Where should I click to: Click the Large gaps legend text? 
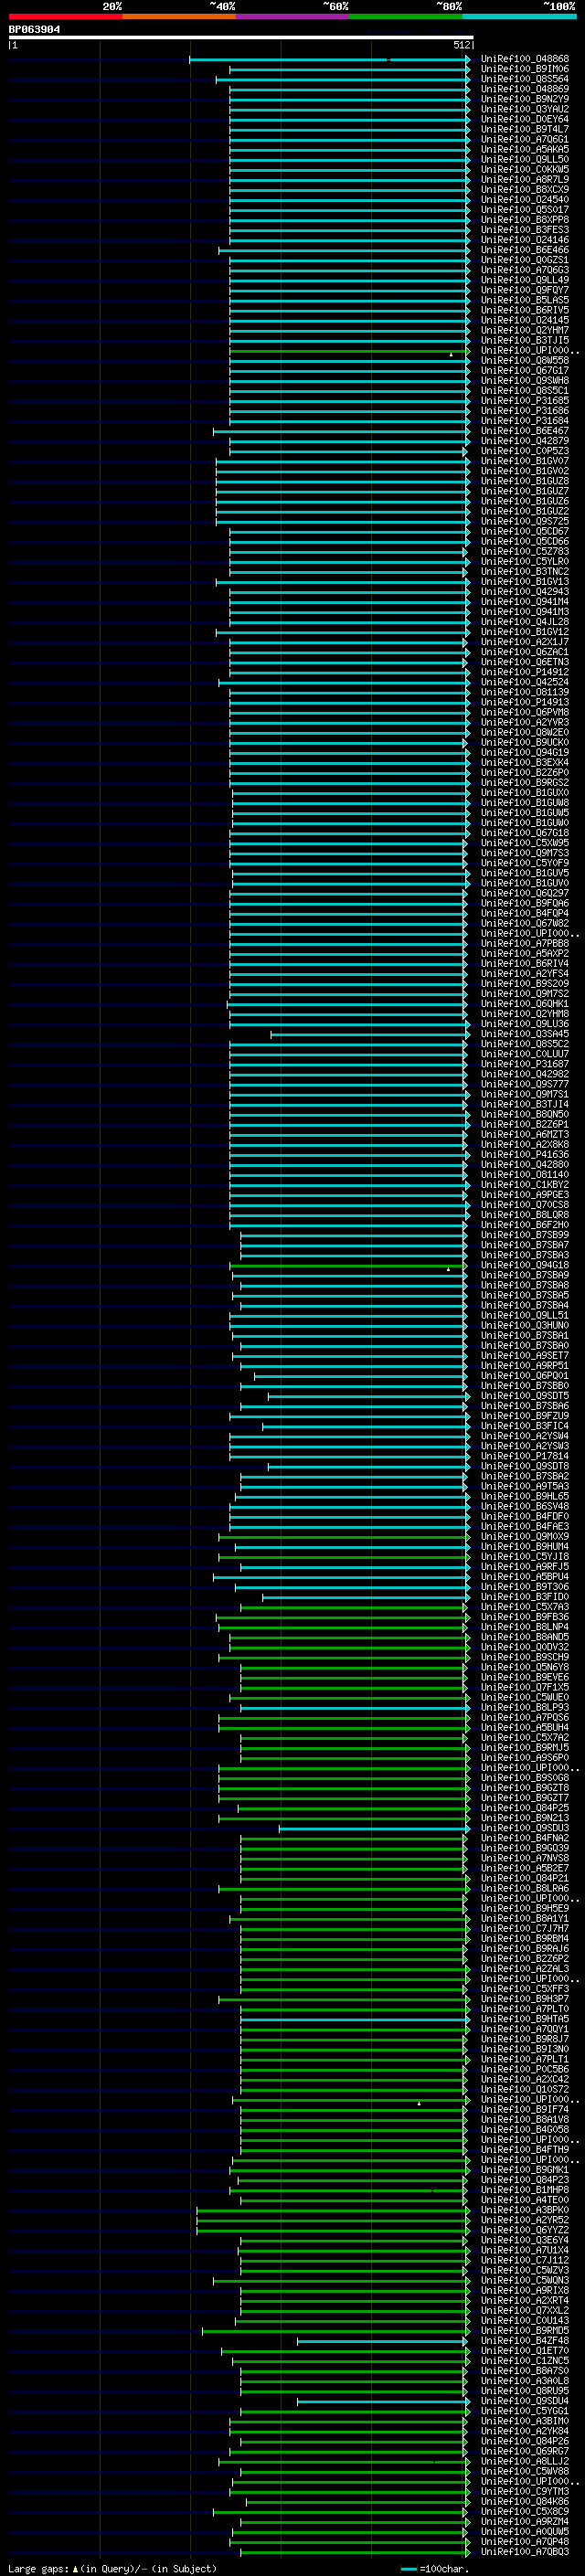click(x=112, y=2568)
